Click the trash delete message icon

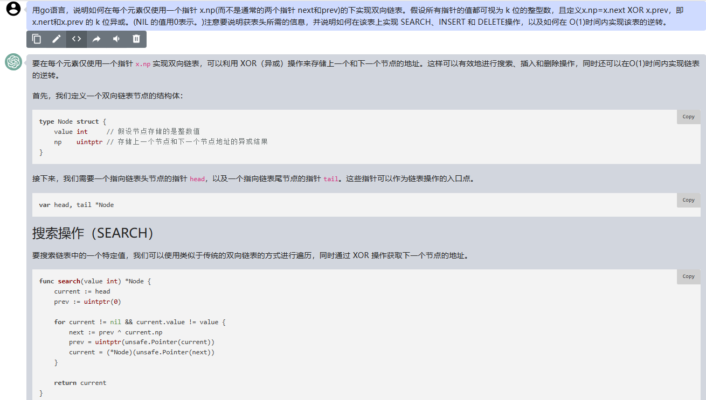coord(136,39)
